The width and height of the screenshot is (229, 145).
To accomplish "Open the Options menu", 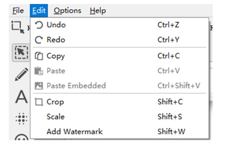I will click(68, 11).
